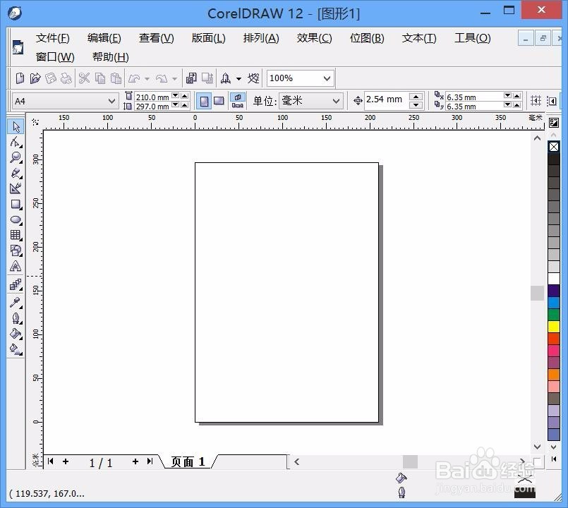Go to the last page button
The height and width of the screenshot is (508, 568).
150,461
